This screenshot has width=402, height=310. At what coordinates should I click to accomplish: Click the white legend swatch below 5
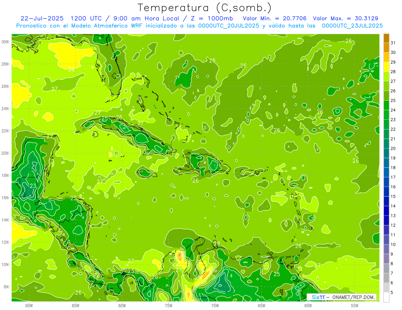pyautogui.click(x=386, y=297)
